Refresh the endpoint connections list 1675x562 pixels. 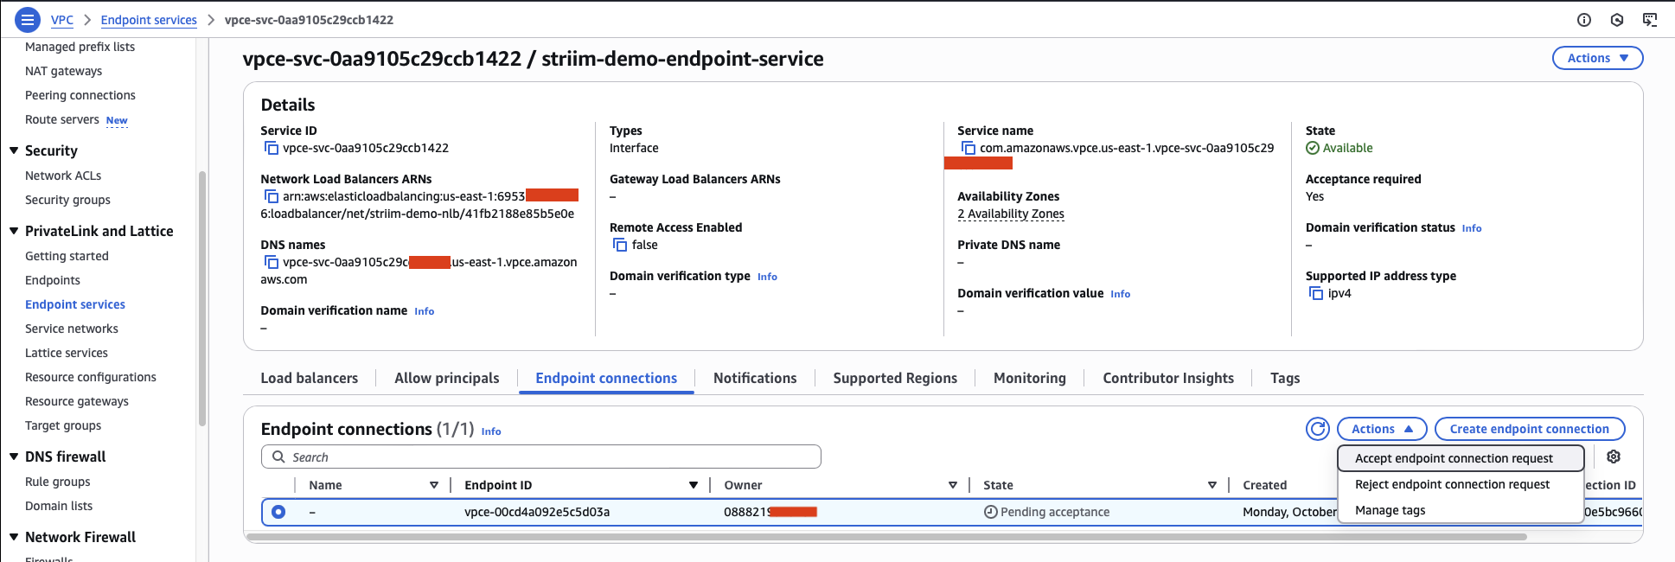click(x=1317, y=429)
